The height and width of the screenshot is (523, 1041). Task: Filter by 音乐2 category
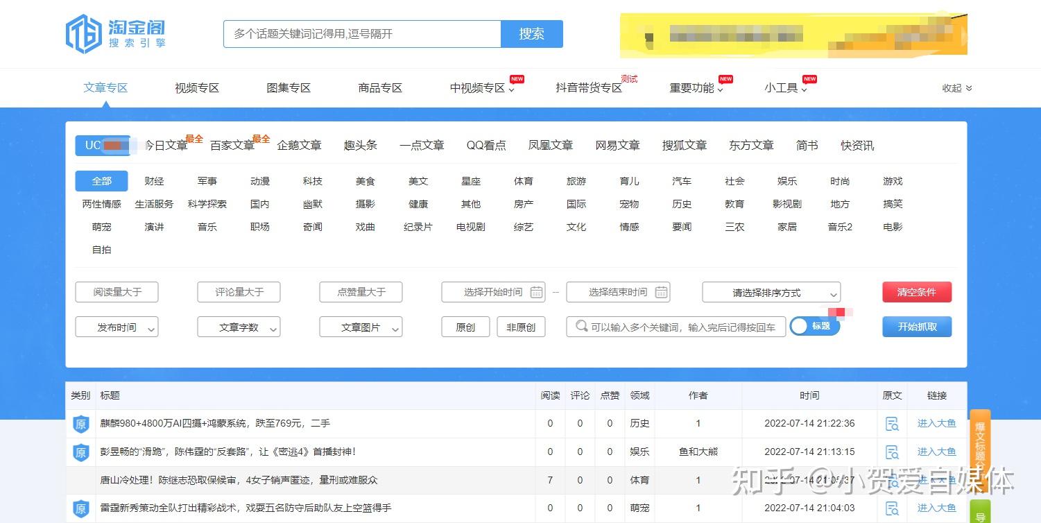840,227
